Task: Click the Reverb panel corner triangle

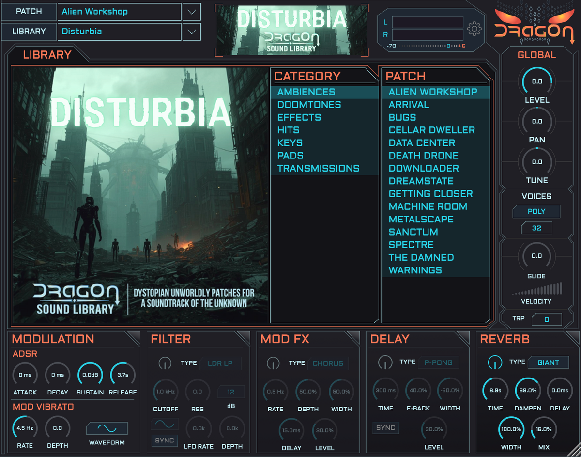Action: click(x=573, y=337)
